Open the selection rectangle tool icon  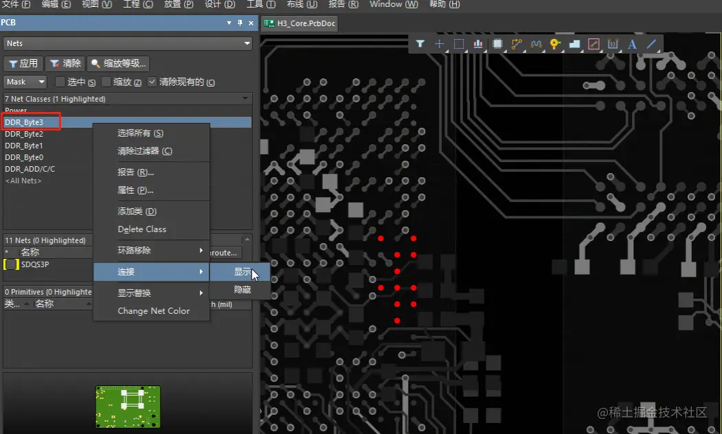pos(459,43)
